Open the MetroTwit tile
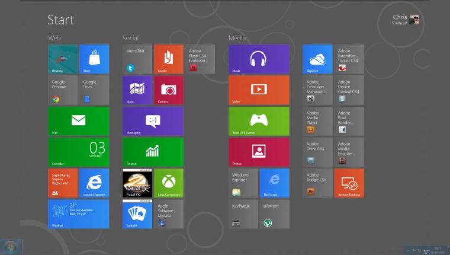The image size is (450, 255). pyautogui.click(x=137, y=59)
